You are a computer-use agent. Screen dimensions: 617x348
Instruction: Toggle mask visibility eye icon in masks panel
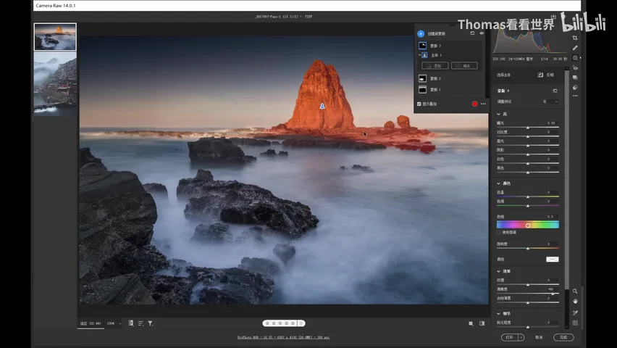(x=482, y=33)
